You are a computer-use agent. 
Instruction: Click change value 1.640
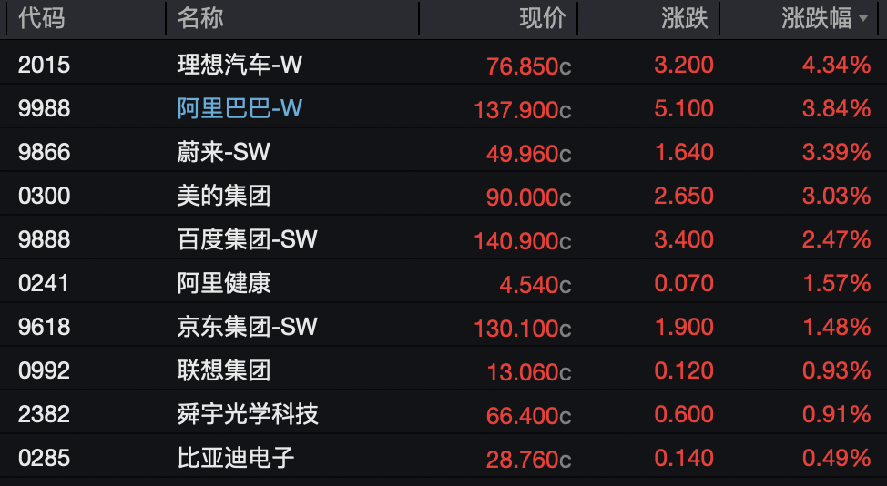point(684,151)
